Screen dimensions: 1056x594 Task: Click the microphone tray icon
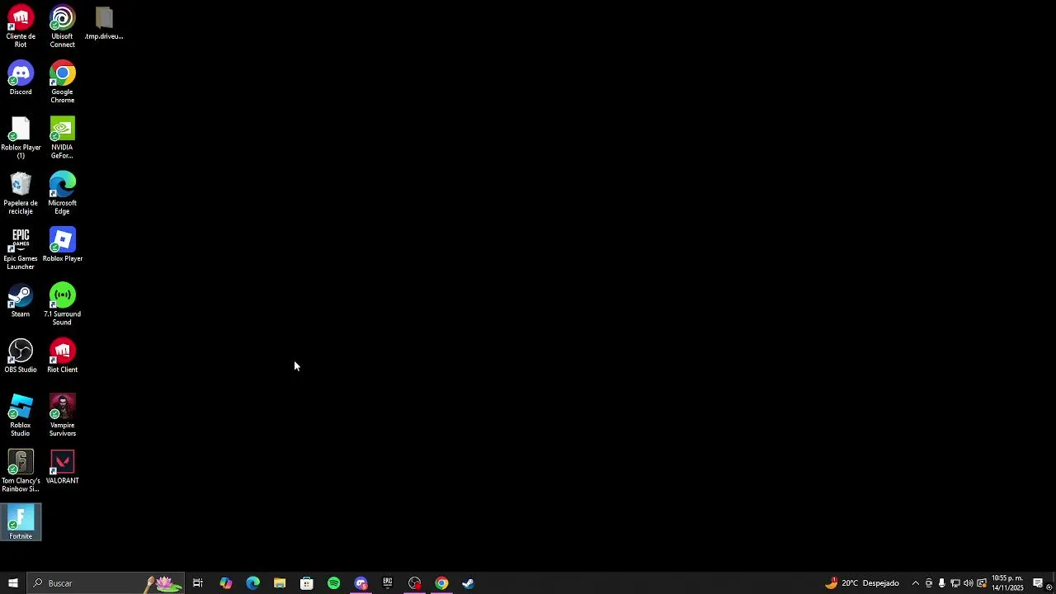pyautogui.click(x=941, y=583)
